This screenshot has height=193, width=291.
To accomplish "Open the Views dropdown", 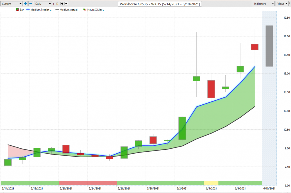I will tap(282, 4).
